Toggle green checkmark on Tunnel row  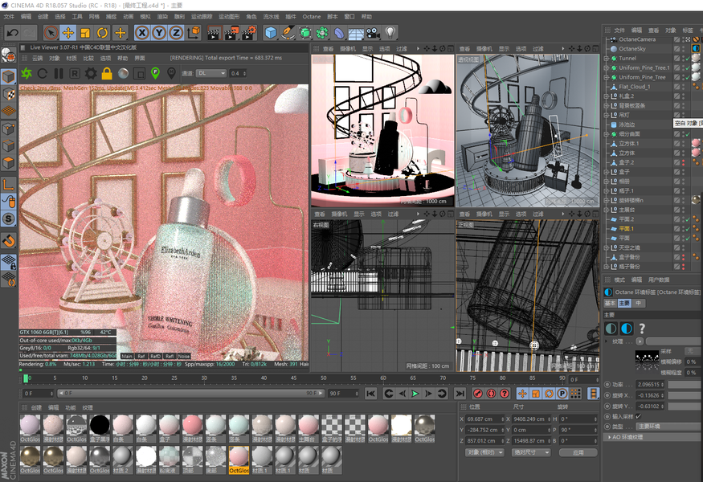pos(689,59)
